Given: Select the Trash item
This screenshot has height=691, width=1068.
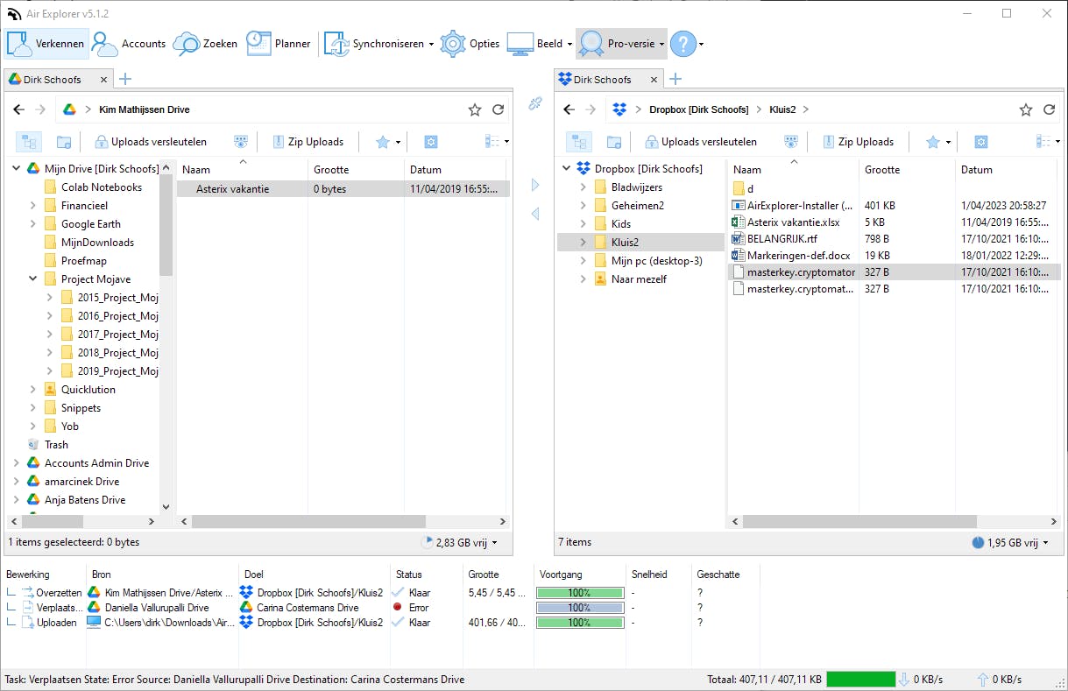Looking at the screenshot, I should (56, 444).
